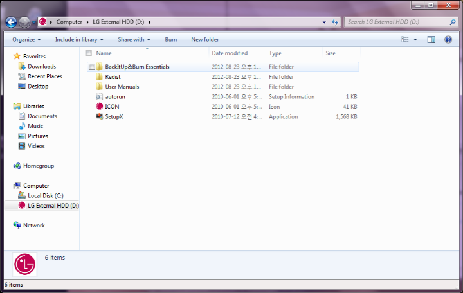
Task: Click the Videos filmstrip icon
Action: (22, 146)
